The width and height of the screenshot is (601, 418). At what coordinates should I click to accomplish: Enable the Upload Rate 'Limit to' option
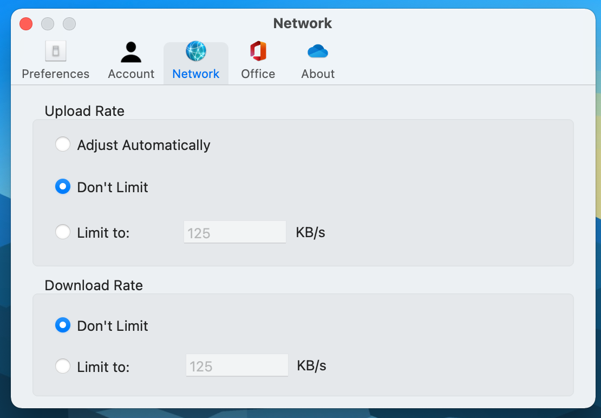(63, 232)
